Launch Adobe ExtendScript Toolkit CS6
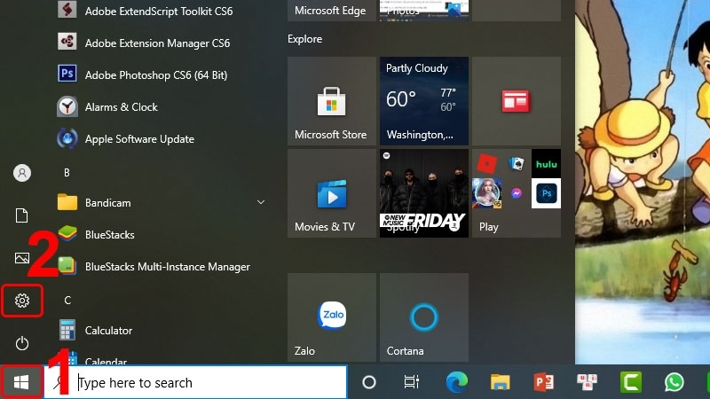Screen dimensions: 710x399 tap(145, 11)
